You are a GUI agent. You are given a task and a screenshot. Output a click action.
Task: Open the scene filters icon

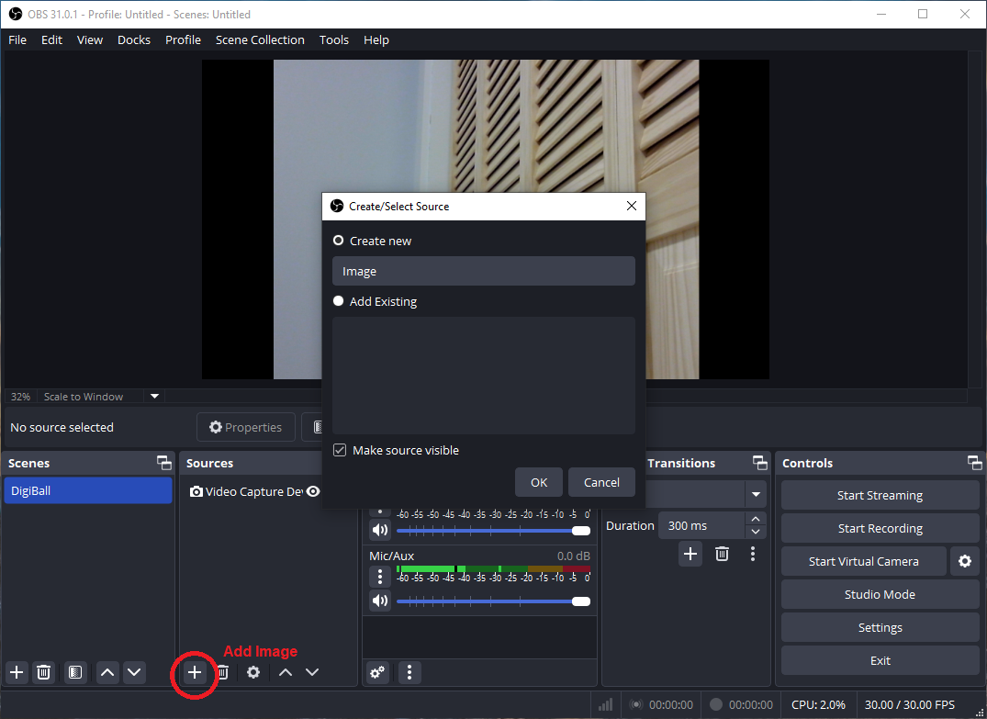[75, 672]
